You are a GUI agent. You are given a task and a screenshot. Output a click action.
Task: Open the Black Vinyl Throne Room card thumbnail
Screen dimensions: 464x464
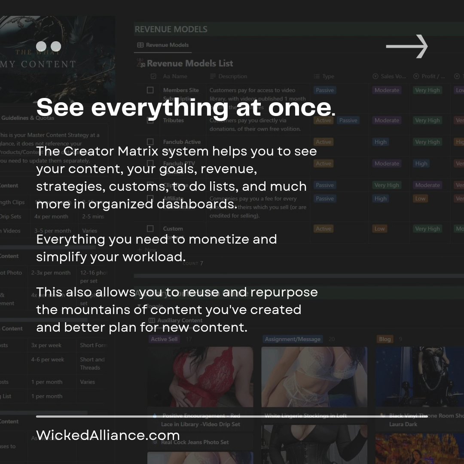pyautogui.click(x=420, y=377)
